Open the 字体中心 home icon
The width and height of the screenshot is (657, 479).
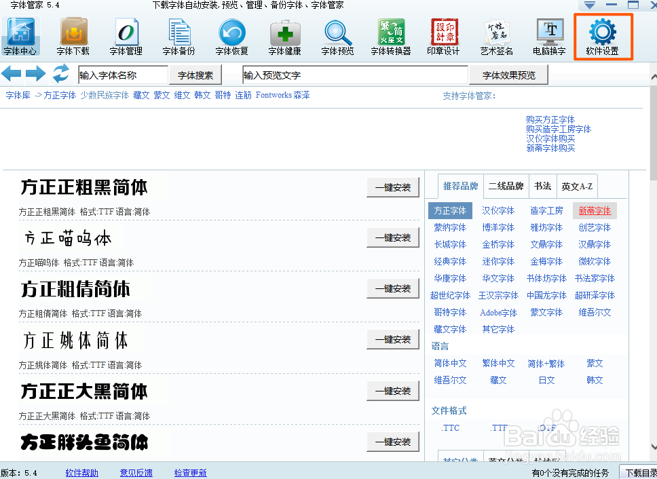click(20, 37)
